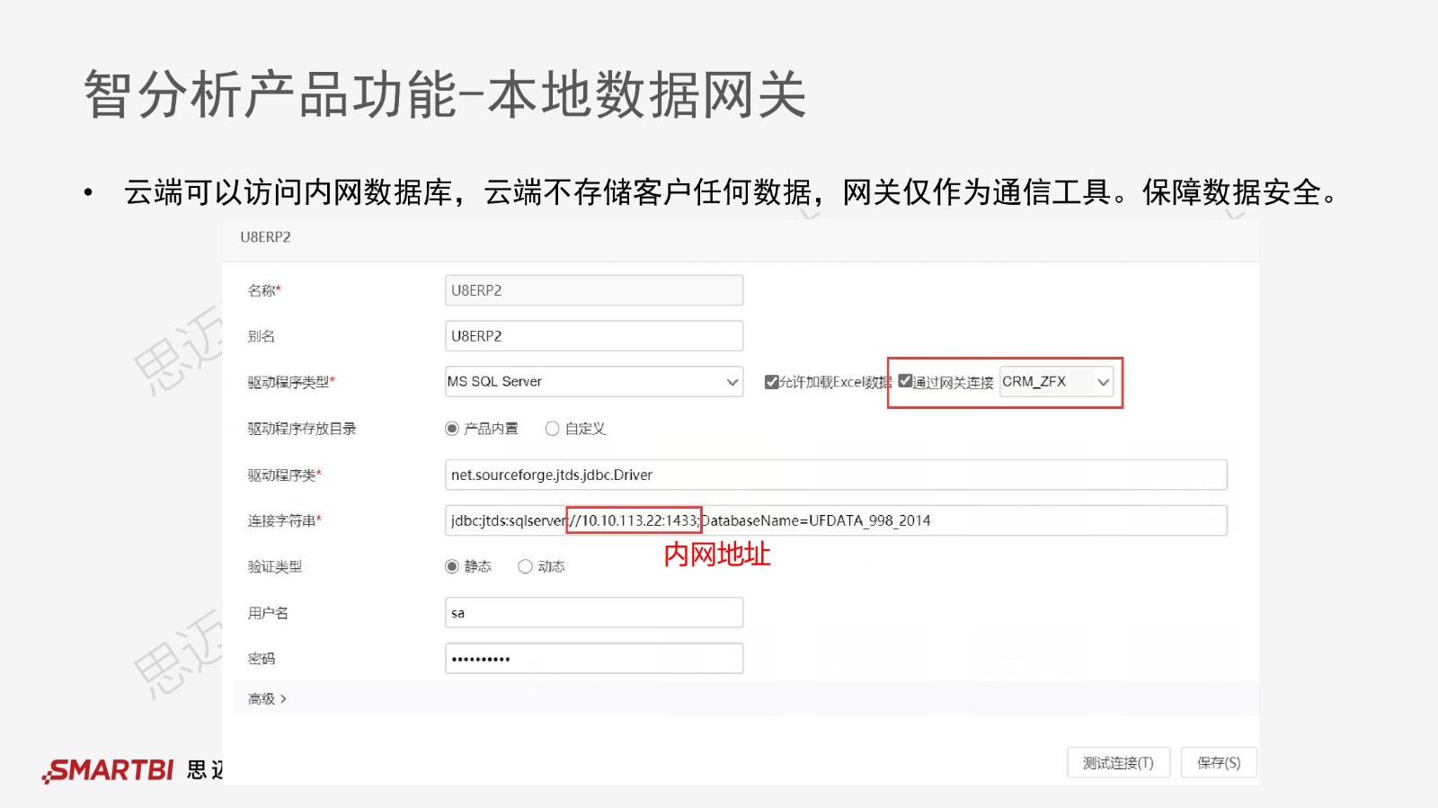Screen dimensions: 1438x808
Task: Click the 保存(S) button
Action: [1218, 763]
